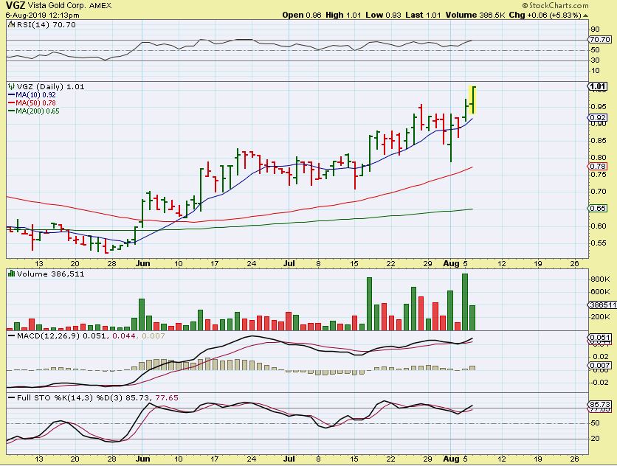The image size is (617, 466).
Task: Select the green MA(200) legend line
Action: point(12,111)
